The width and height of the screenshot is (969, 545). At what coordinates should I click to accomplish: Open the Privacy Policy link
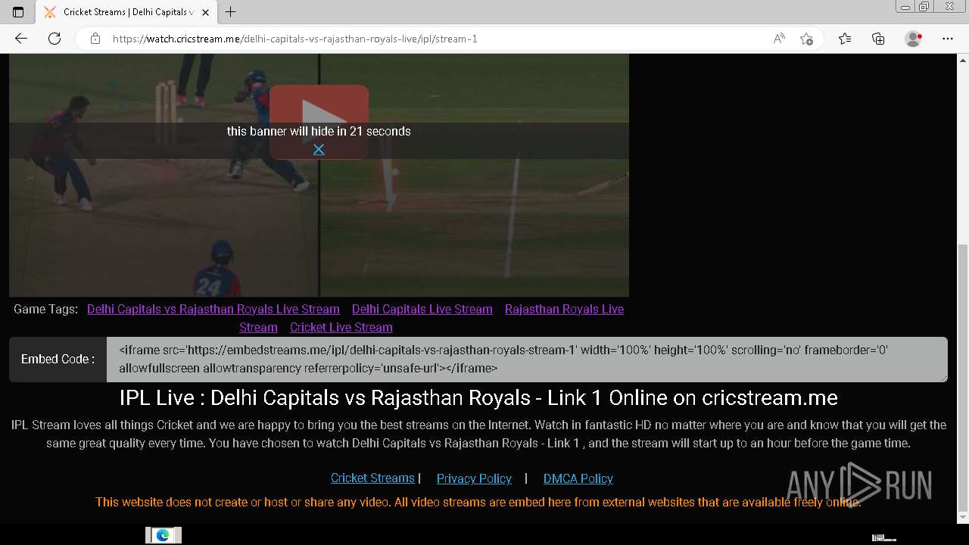474,478
